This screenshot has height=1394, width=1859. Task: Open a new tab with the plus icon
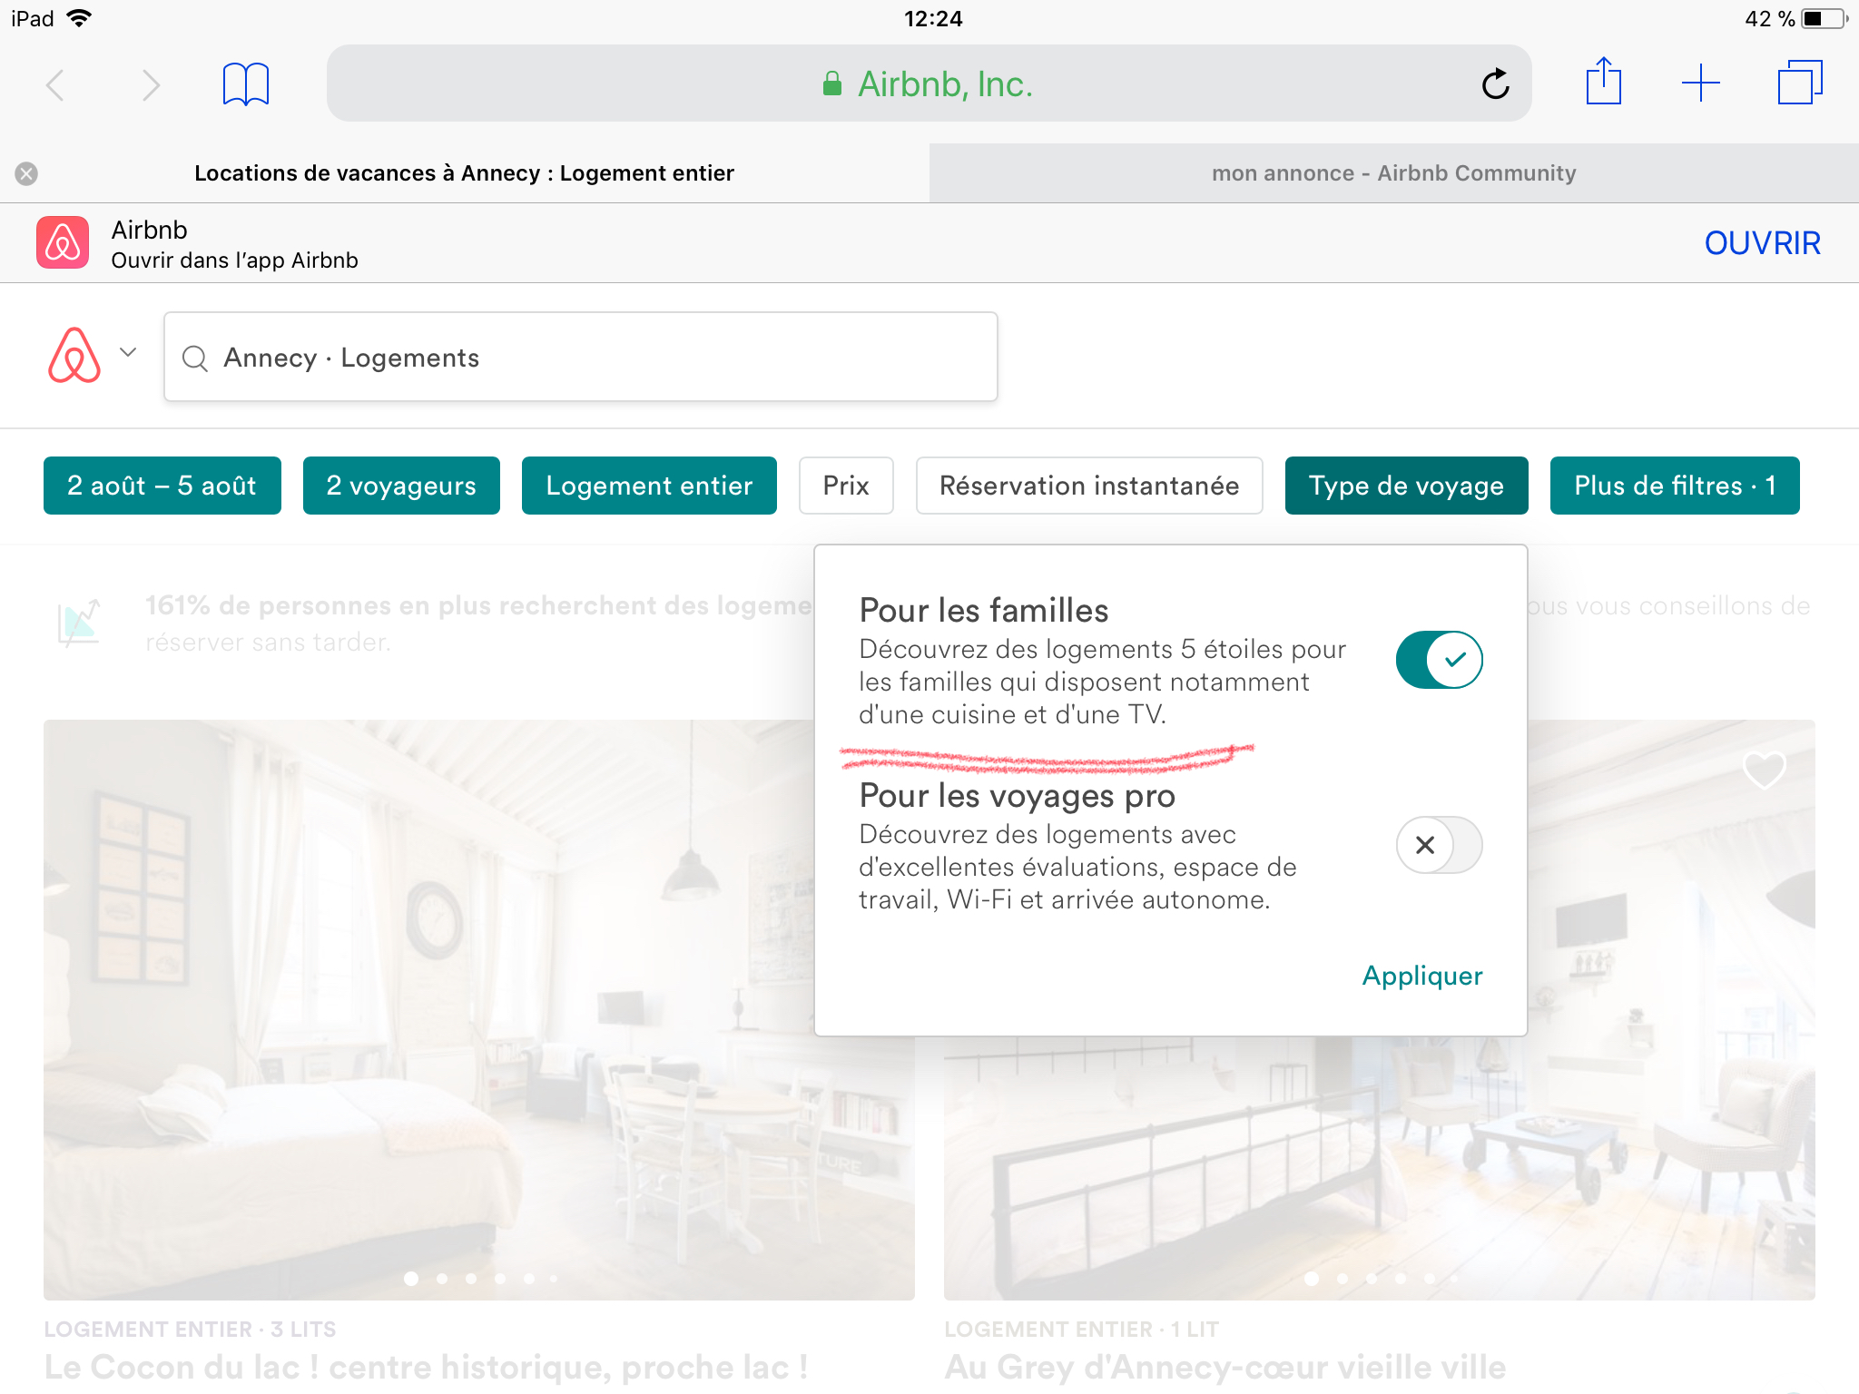[x=1702, y=83]
